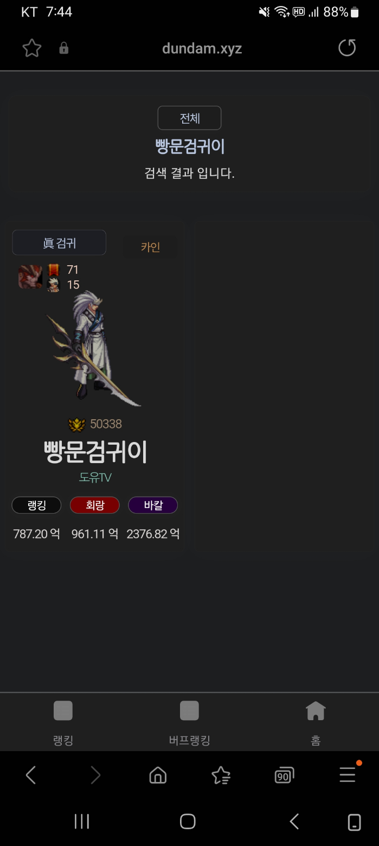Switch to the 랭킹 bottom tab
Image resolution: width=379 pixels, height=846 pixels.
(x=63, y=722)
